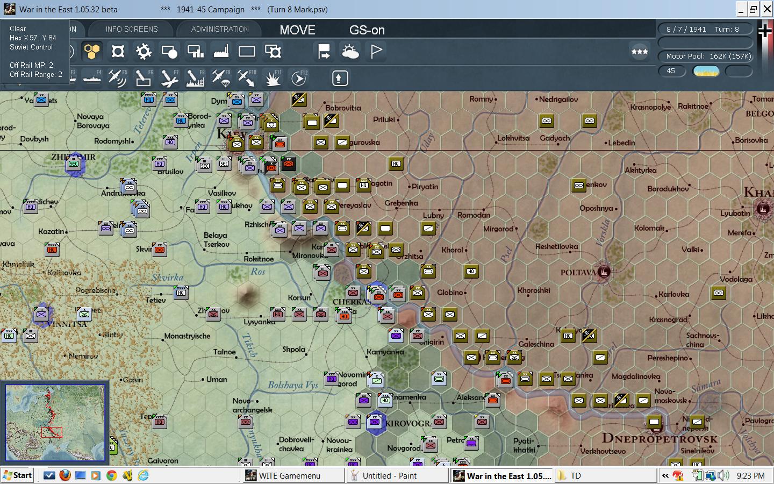The width and height of the screenshot is (774, 484).
Task: Click the minimap overview thumbnail
Action: pyautogui.click(x=55, y=422)
